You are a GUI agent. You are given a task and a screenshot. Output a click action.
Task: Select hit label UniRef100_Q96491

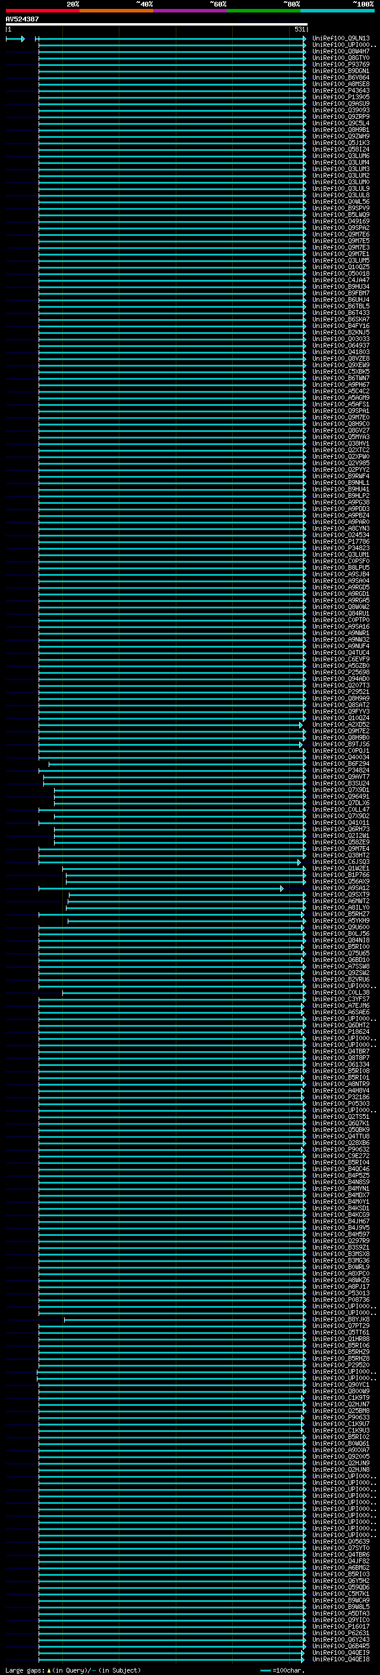pyautogui.click(x=341, y=797)
